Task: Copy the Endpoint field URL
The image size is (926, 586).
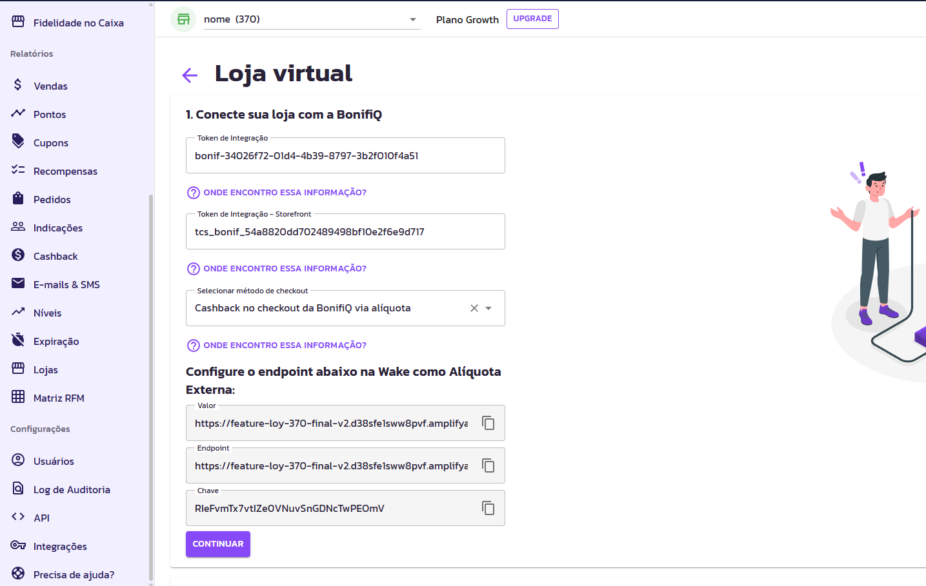Action: click(x=488, y=465)
